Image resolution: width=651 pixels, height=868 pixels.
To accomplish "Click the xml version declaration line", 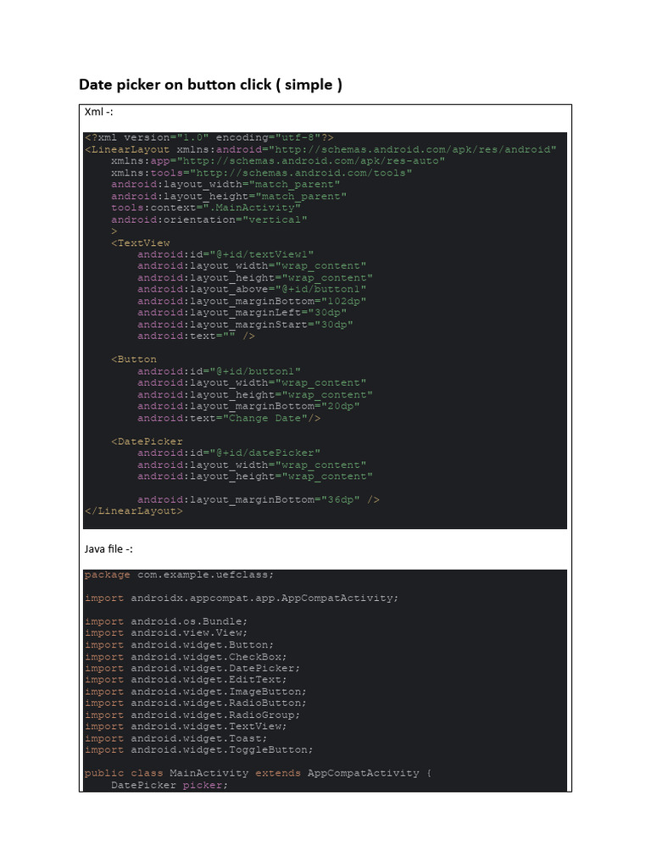I will [209, 137].
